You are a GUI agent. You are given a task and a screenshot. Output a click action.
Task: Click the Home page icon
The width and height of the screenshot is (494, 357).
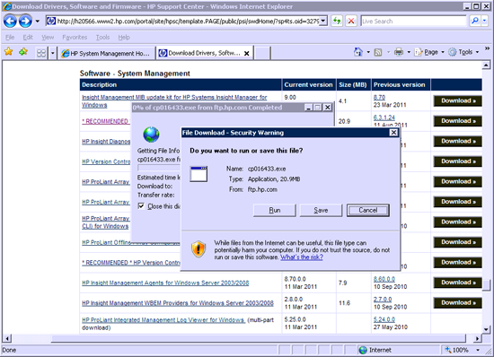358,52
